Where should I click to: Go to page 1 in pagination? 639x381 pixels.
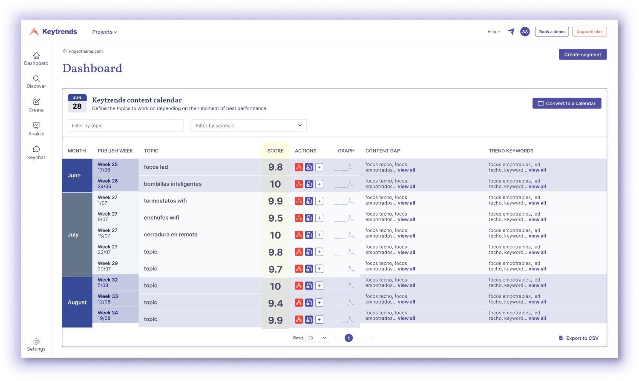(348, 338)
